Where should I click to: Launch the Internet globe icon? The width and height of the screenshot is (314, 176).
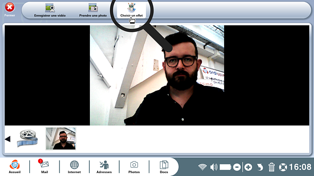click(x=74, y=166)
